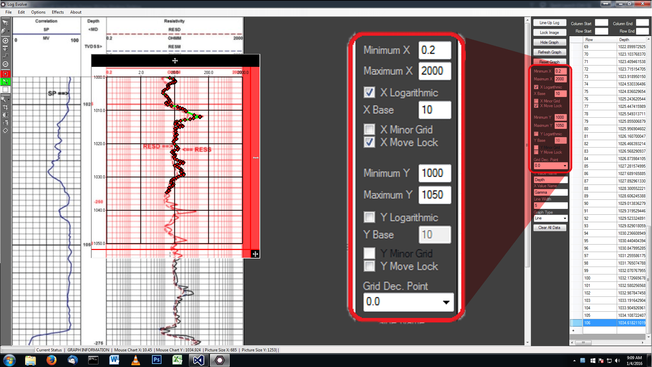Expand the zoom magnifier tool dropdown arrow
The image size is (652, 367).
point(8,99)
